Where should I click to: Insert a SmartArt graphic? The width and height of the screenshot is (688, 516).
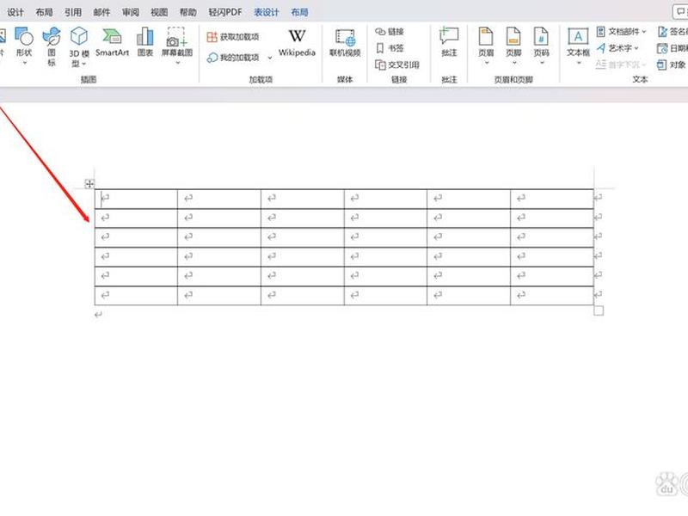point(113,42)
